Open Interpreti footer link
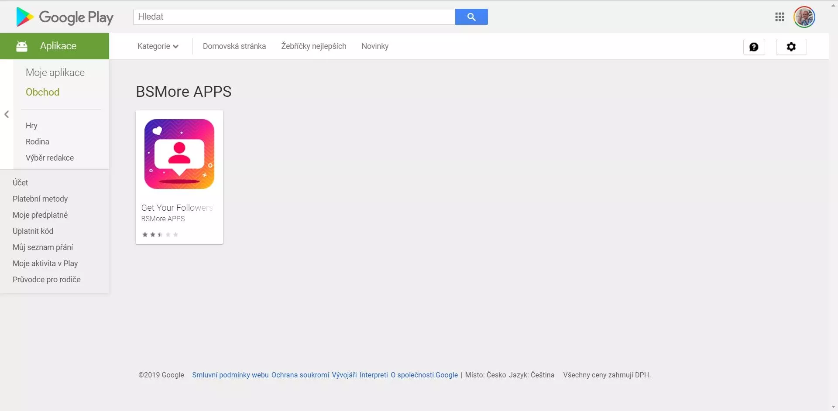 click(x=374, y=375)
